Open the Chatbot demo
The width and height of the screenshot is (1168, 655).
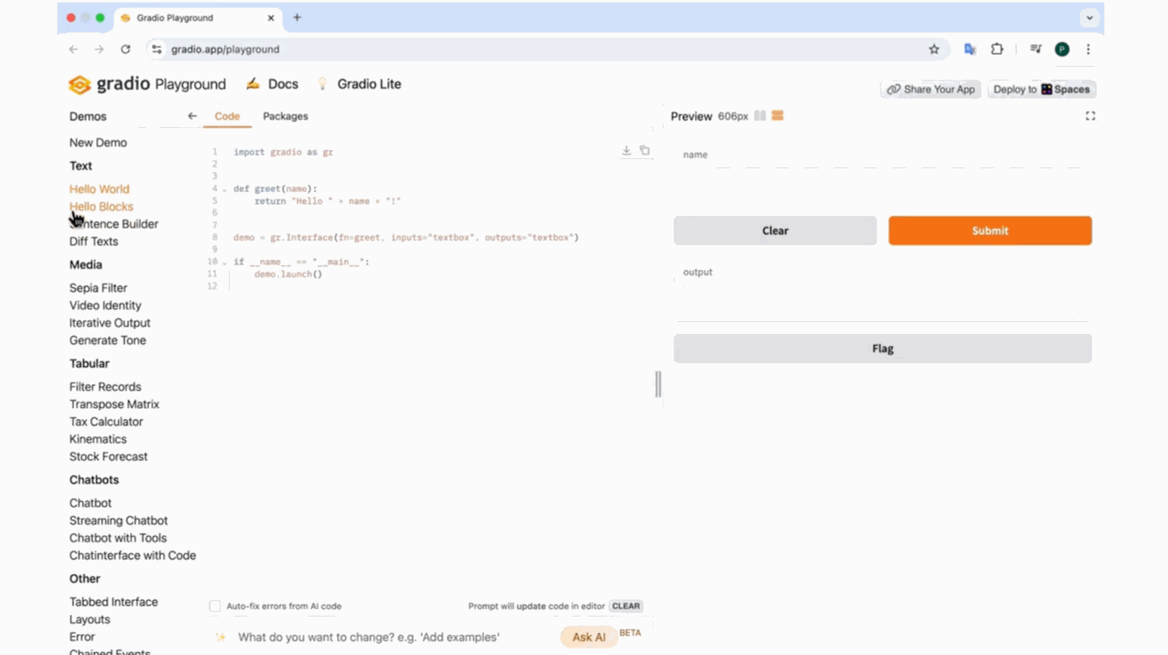[x=91, y=503]
